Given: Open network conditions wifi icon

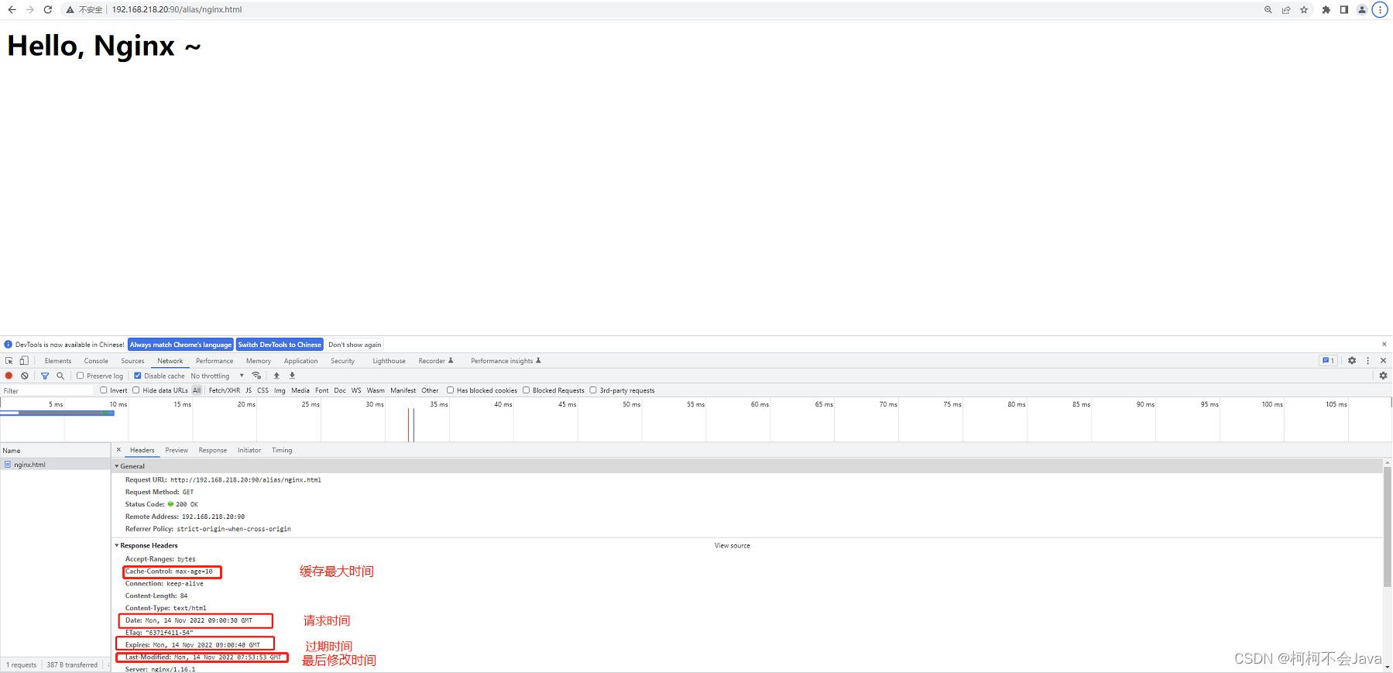Looking at the screenshot, I should pyautogui.click(x=256, y=376).
